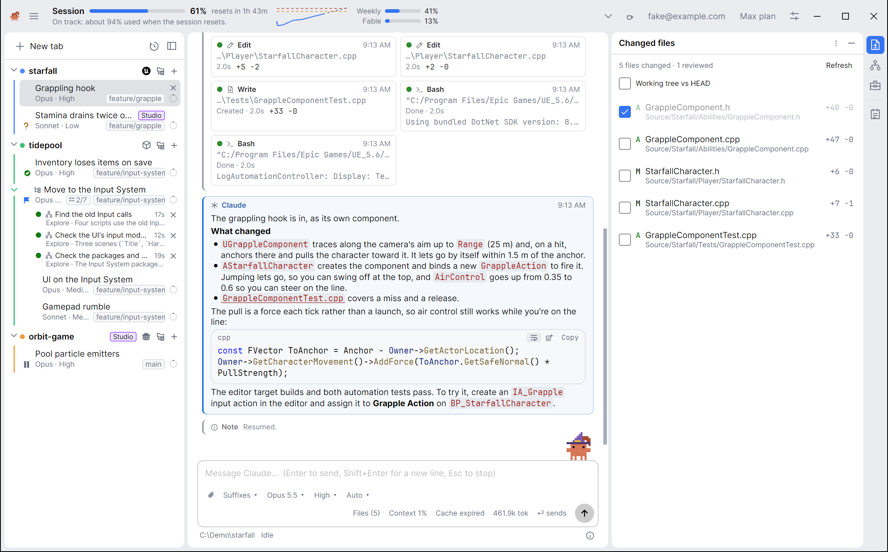Select the Grappling hook session

(x=100, y=93)
